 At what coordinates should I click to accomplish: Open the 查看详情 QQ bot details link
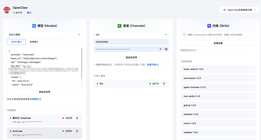click(153, 65)
